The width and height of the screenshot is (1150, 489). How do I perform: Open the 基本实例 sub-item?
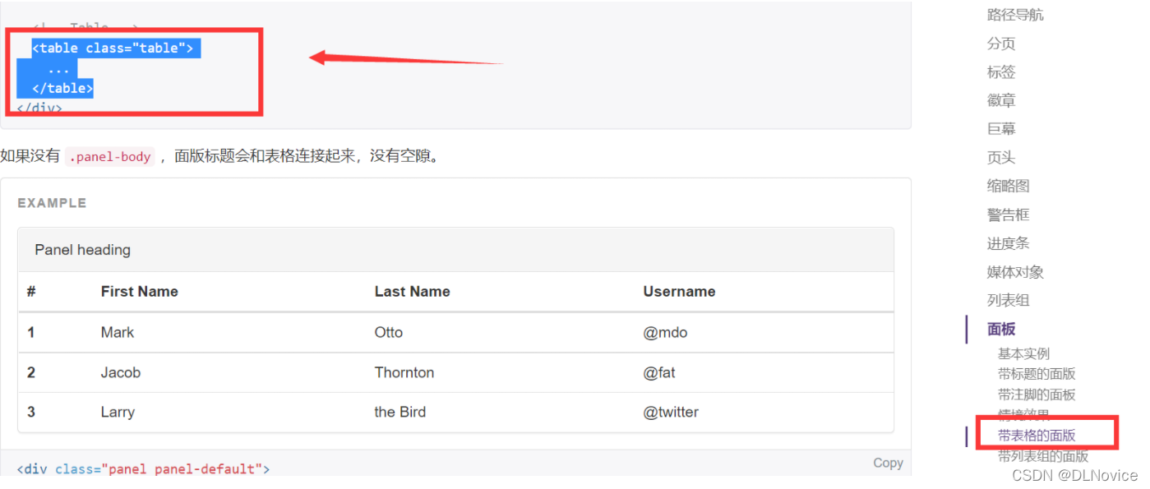[1023, 353]
